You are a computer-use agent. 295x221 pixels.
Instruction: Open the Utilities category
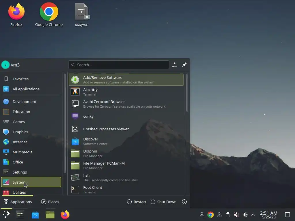pos(31,192)
